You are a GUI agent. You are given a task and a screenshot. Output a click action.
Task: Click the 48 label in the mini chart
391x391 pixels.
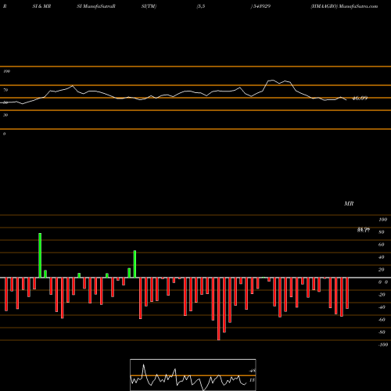[x=252, y=371]
